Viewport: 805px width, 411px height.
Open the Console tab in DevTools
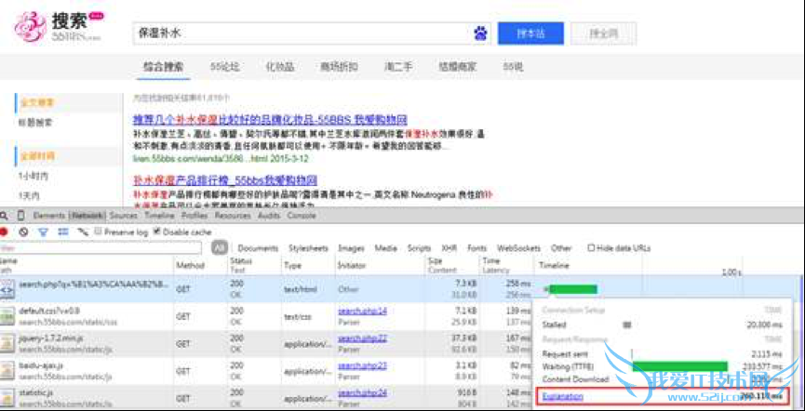[301, 216]
